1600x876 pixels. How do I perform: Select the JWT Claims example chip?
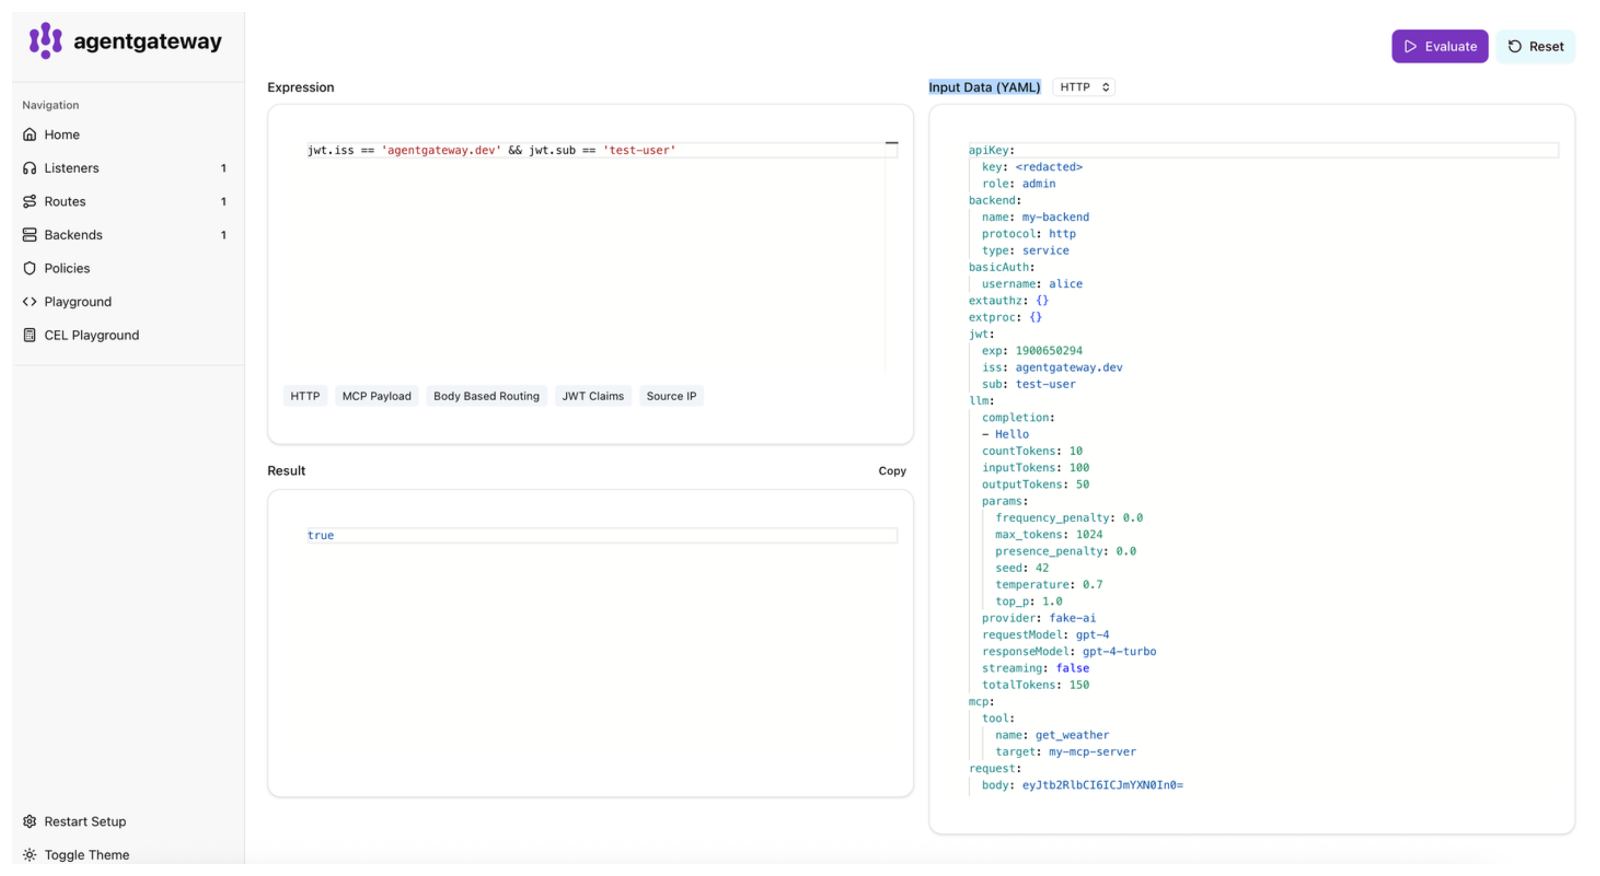pos(592,396)
